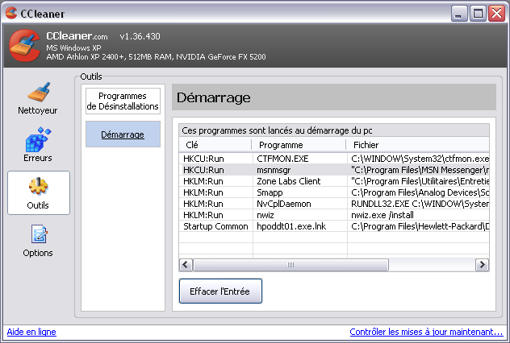The image size is (510, 343).
Task: Select the nwiz entry
Action: coord(334,215)
